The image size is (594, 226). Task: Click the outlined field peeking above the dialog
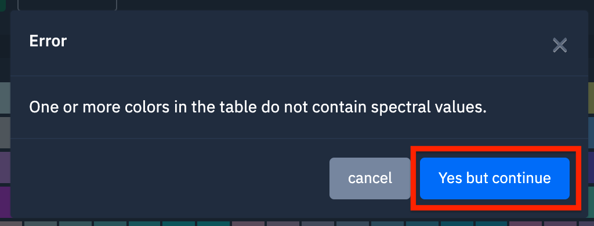coord(67,5)
